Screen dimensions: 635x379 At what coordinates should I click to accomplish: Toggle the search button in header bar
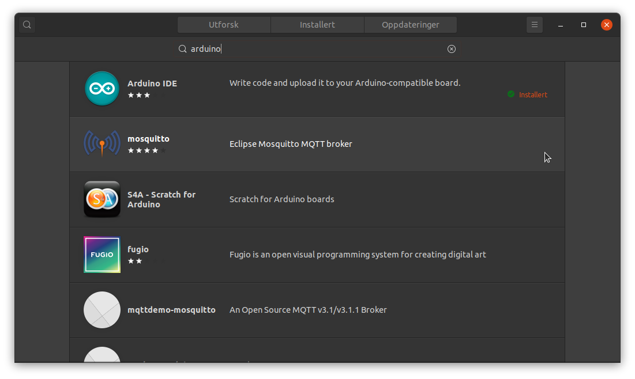point(27,25)
